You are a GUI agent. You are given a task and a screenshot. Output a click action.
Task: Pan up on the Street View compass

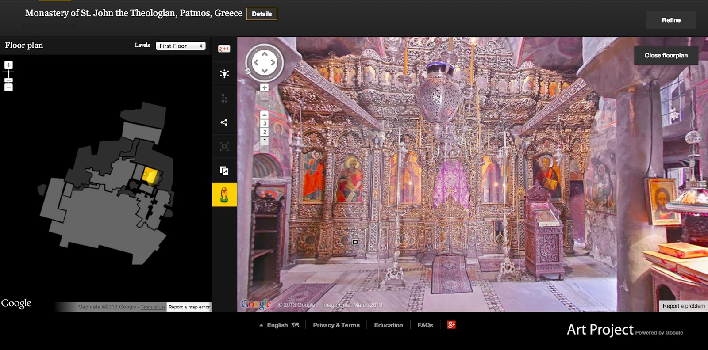(265, 54)
